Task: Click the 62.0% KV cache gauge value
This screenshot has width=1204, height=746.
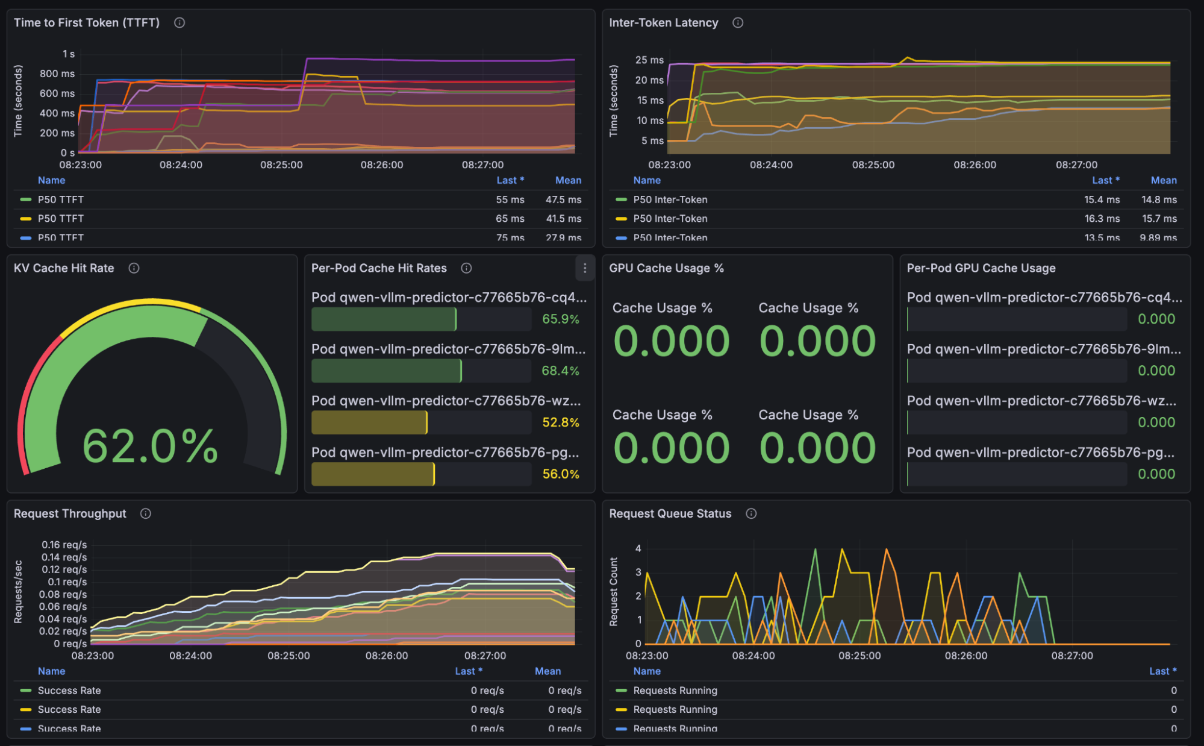Action: coord(150,447)
